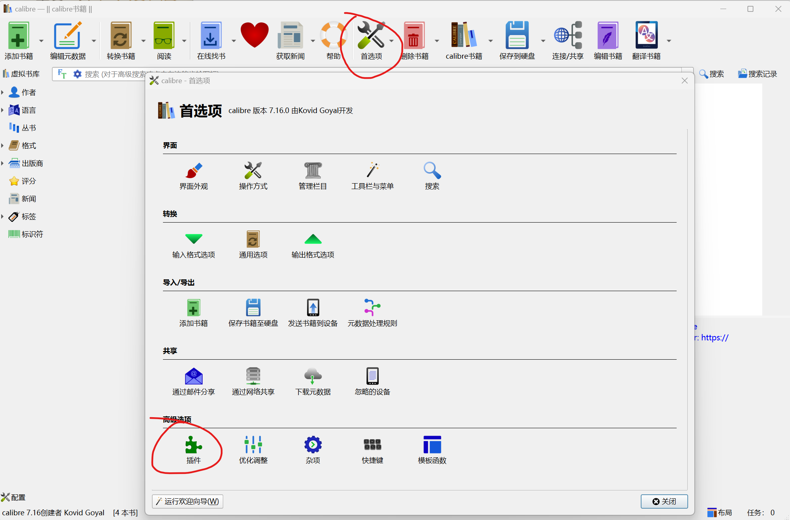Click 保存到硬盘 toolbar button
This screenshot has width=790, height=520.
[x=517, y=41]
